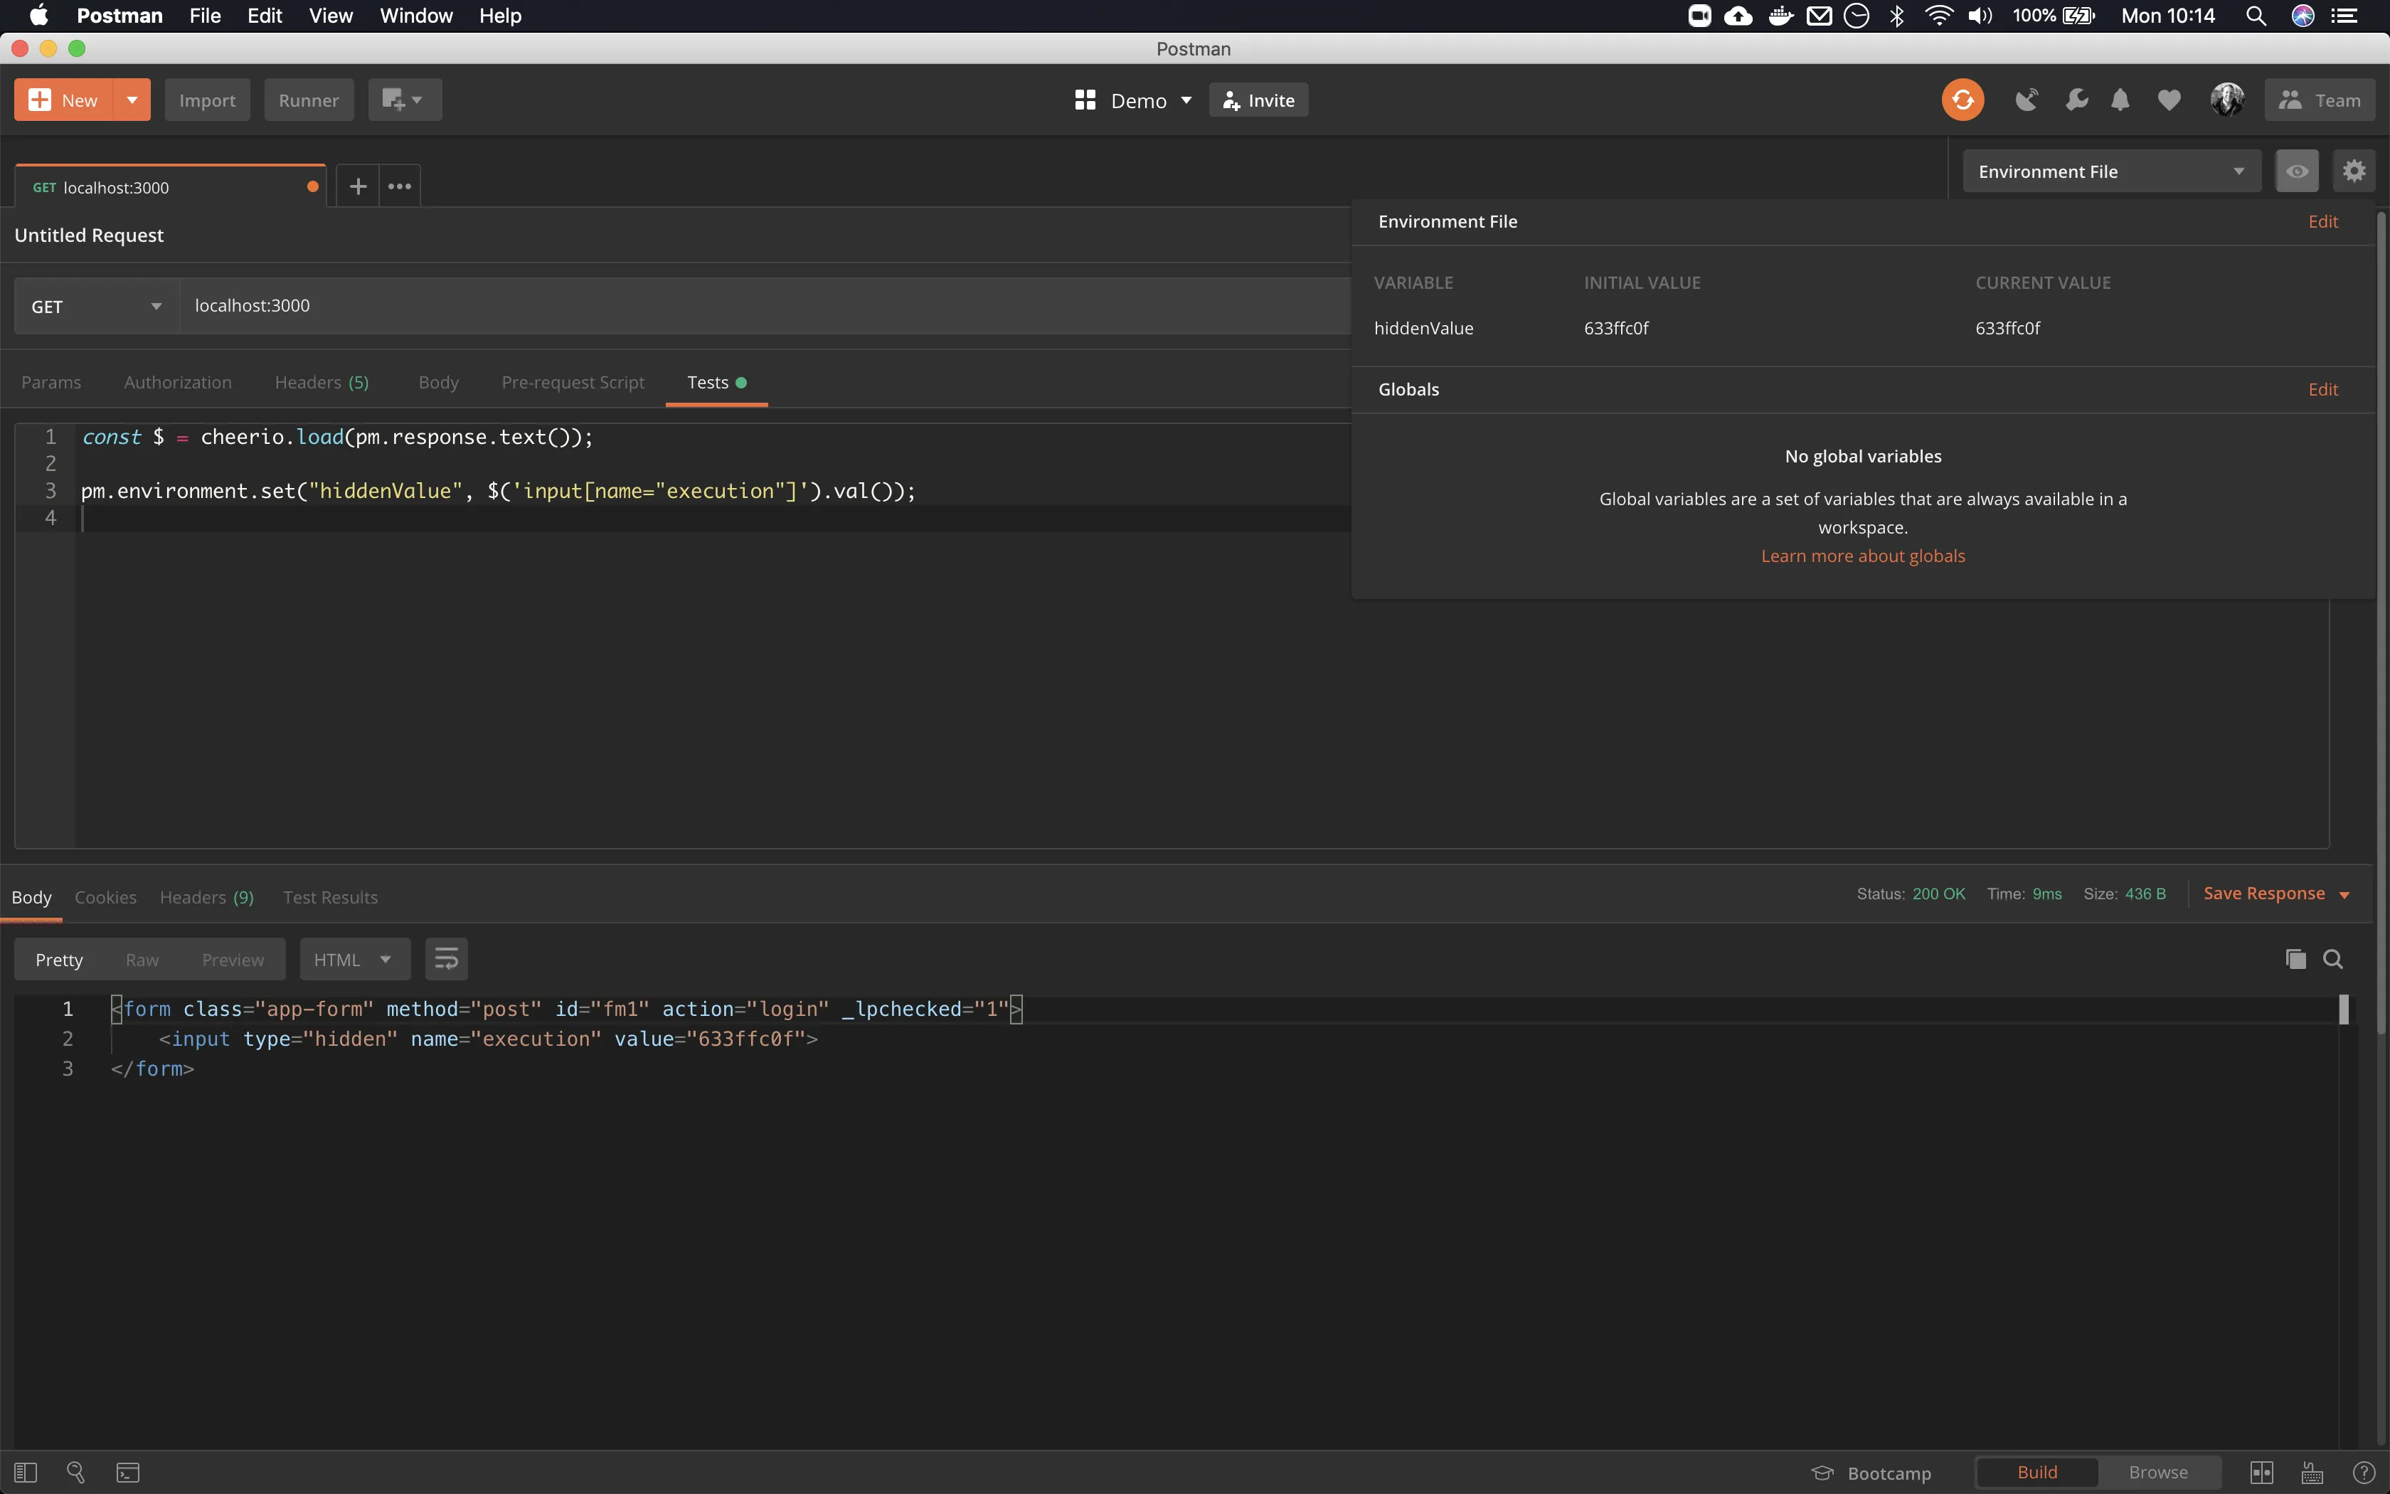
Task: Toggle the environment quick look eye
Action: [x=2296, y=171]
